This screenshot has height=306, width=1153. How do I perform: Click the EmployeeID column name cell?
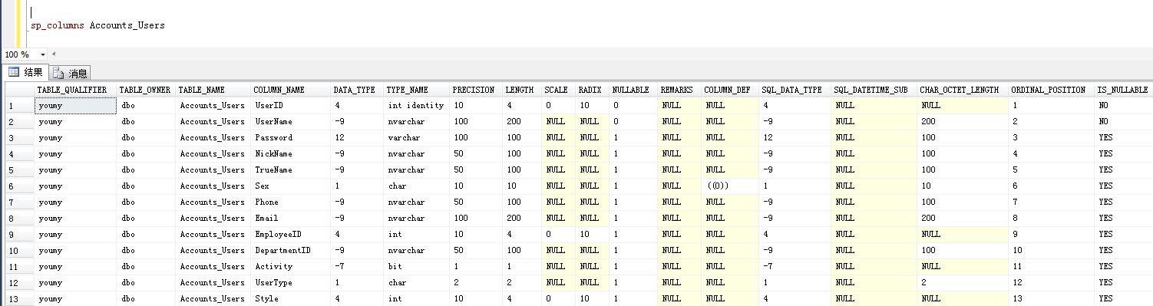coord(290,235)
